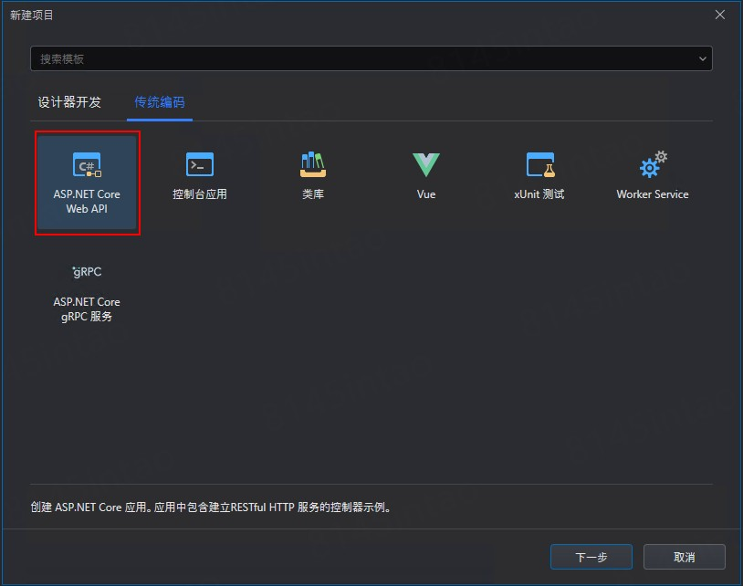The height and width of the screenshot is (586, 743).
Task: Click the 新建项目 dialog title
Action: pyautogui.click(x=32, y=16)
